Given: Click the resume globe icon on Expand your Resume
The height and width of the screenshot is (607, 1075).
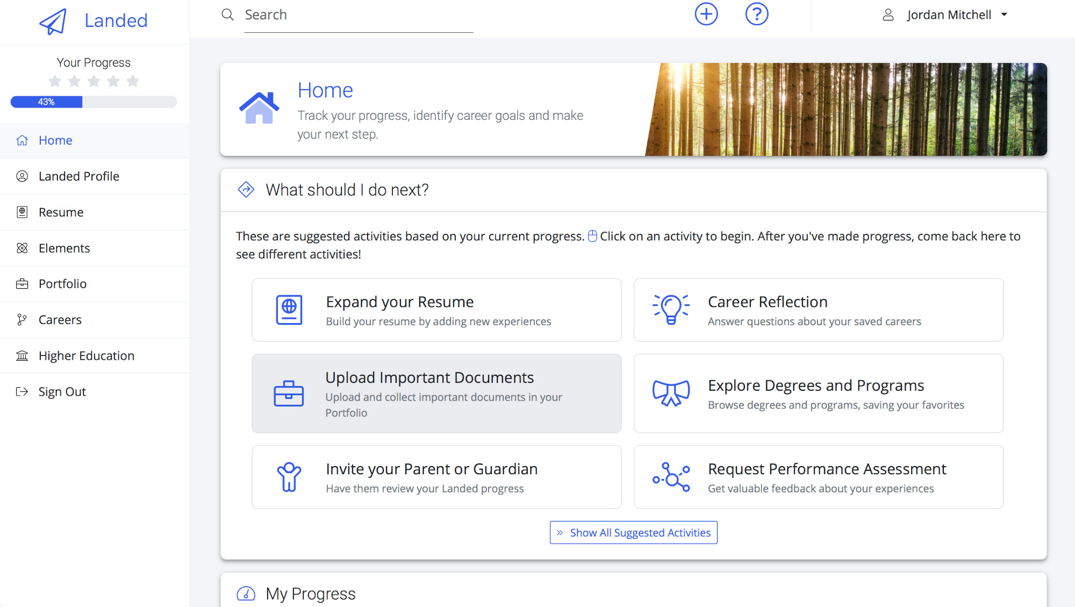Looking at the screenshot, I should coord(289,310).
